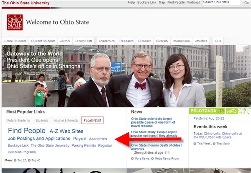Click the bullet icon beside Top 40

(x=29, y=160)
